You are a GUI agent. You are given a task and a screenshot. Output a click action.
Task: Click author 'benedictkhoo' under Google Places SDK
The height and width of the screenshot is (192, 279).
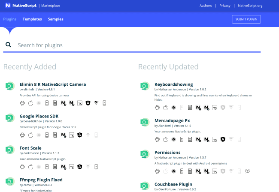33,121
